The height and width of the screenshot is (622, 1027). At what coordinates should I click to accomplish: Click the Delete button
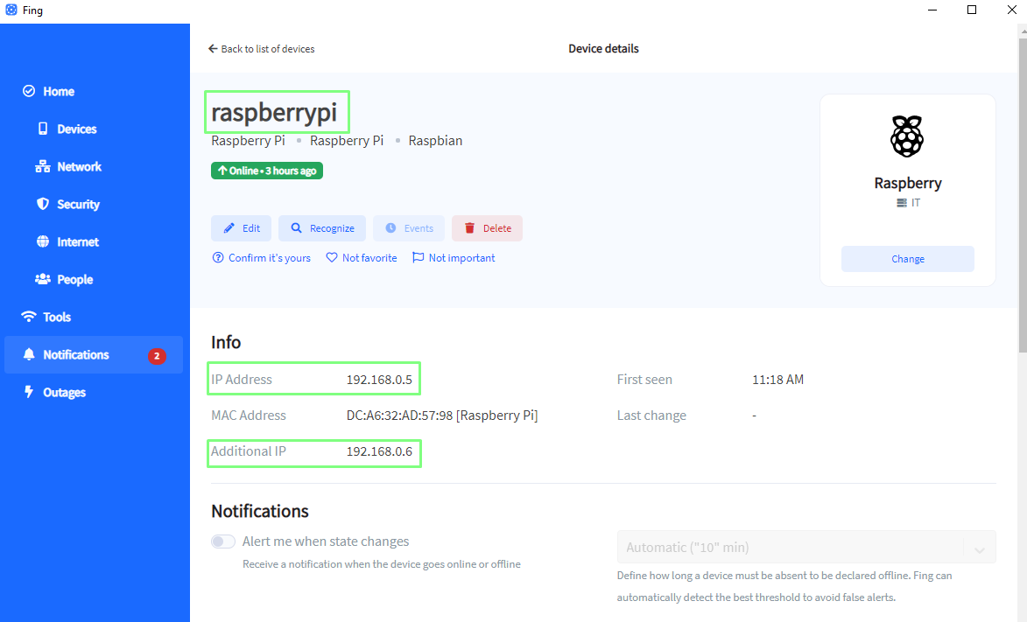(488, 227)
